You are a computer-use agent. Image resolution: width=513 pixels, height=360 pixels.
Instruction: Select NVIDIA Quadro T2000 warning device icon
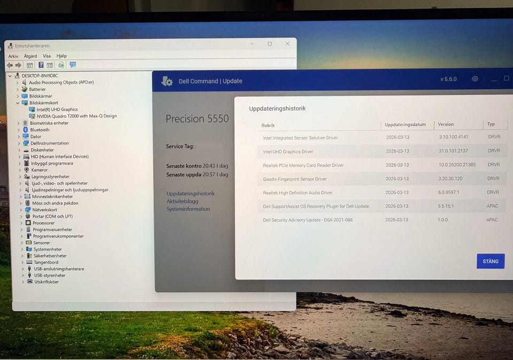[32, 116]
